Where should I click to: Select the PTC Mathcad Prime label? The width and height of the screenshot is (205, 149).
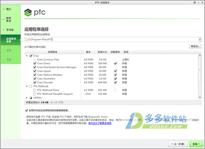click(48, 90)
